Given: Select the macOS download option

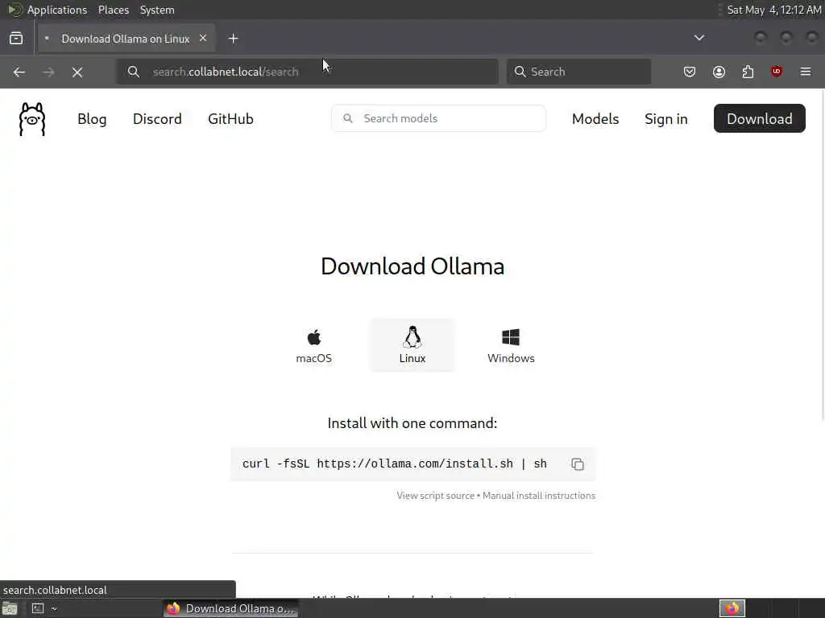Looking at the screenshot, I should click(314, 345).
